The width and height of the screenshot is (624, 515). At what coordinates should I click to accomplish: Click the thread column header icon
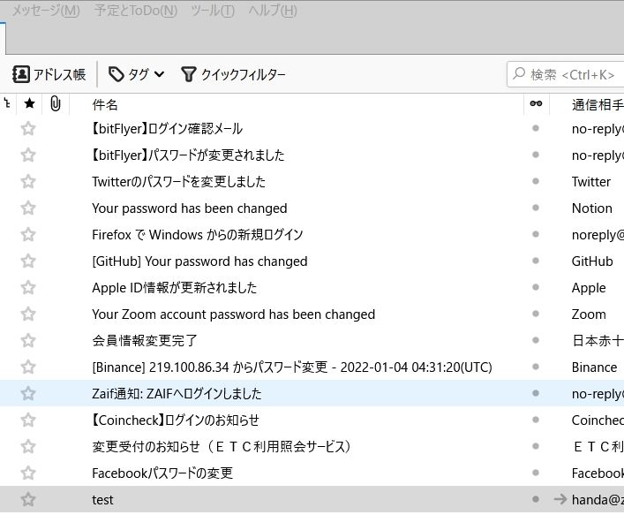[7, 104]
